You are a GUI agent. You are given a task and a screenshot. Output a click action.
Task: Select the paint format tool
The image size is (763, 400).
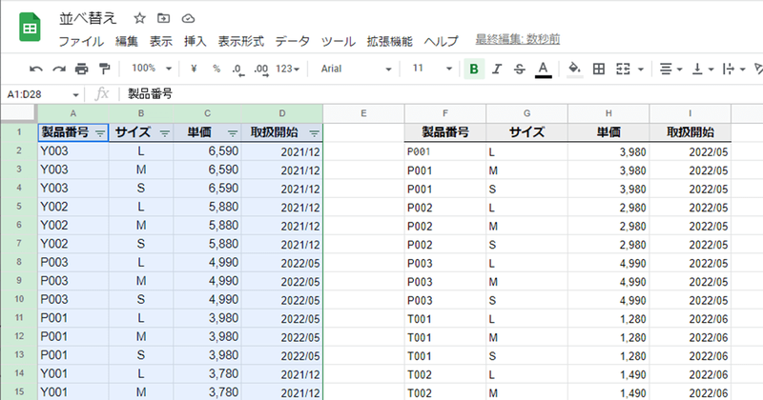tap(105, 69)
